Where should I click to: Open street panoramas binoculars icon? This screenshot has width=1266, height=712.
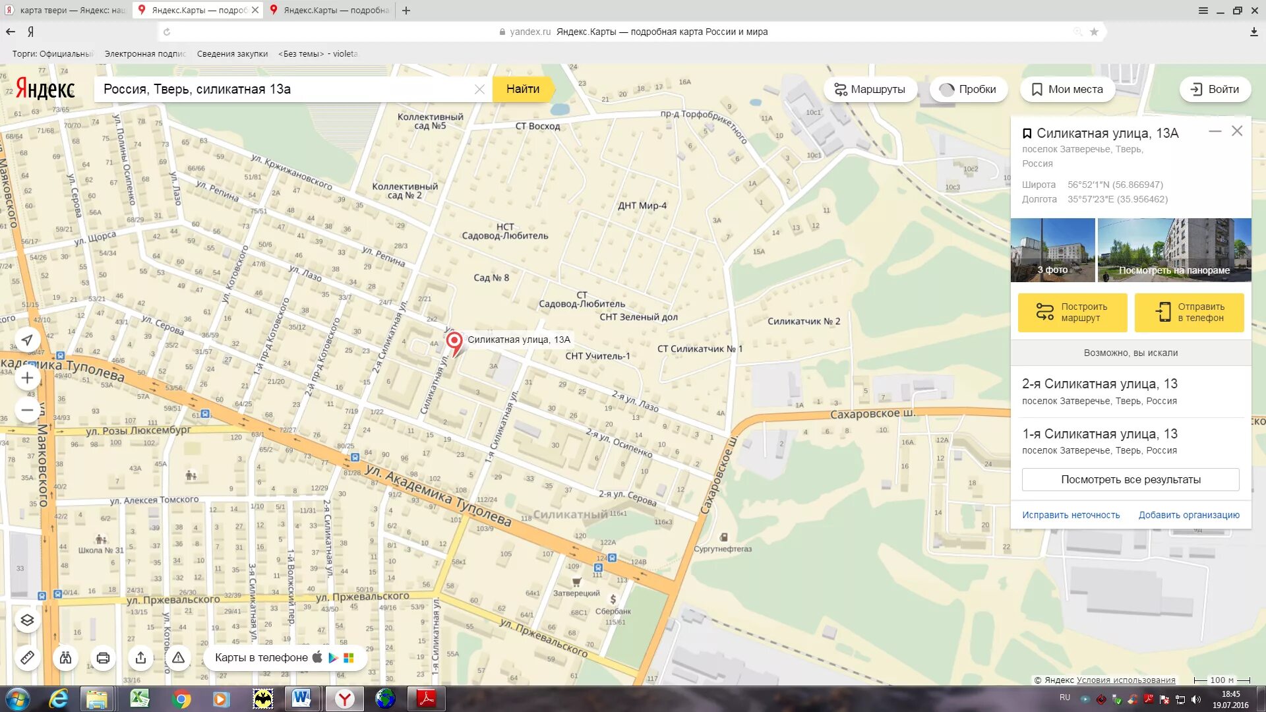tap(65, 658)
